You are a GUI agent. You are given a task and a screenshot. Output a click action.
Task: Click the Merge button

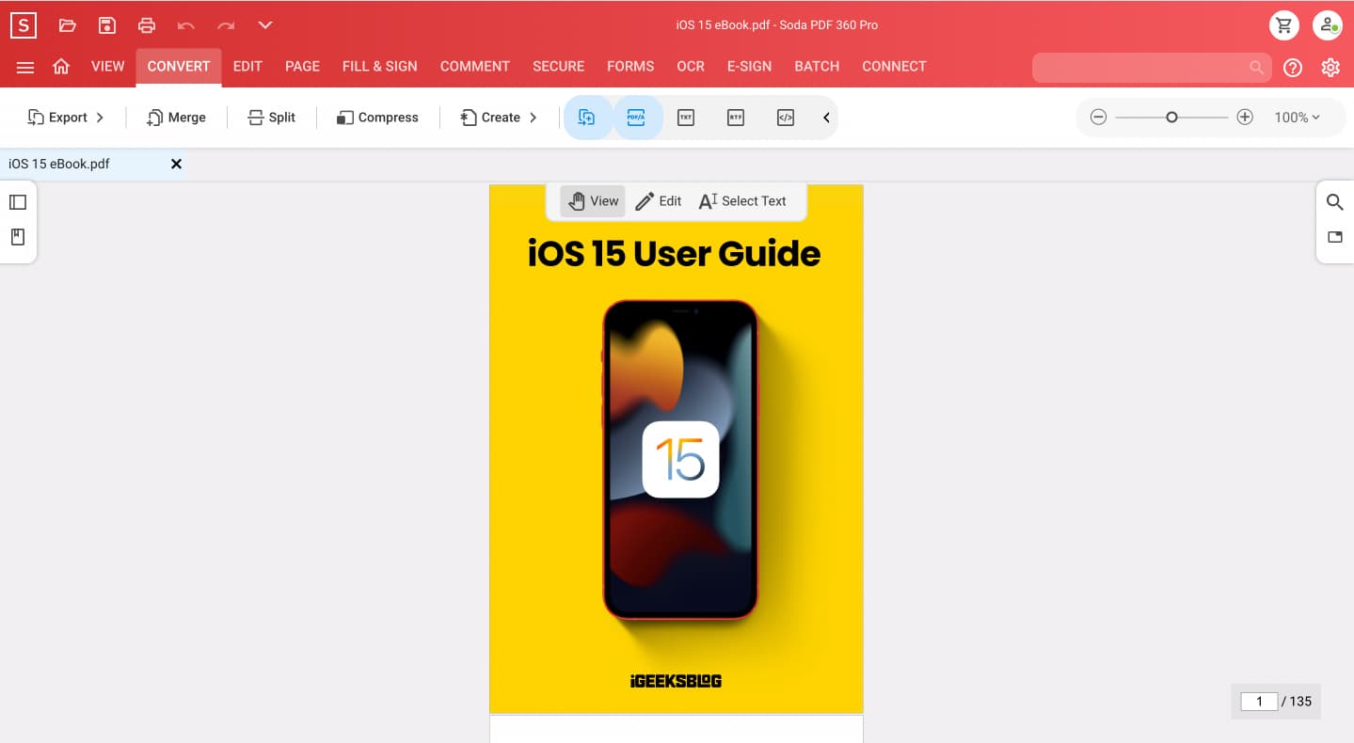[176, 118]
